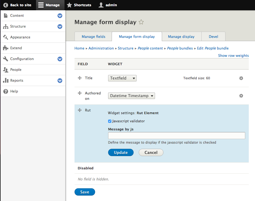Click the Show row weights link
255x201 pixels.
pyautogui.click(x=233, y=55)
